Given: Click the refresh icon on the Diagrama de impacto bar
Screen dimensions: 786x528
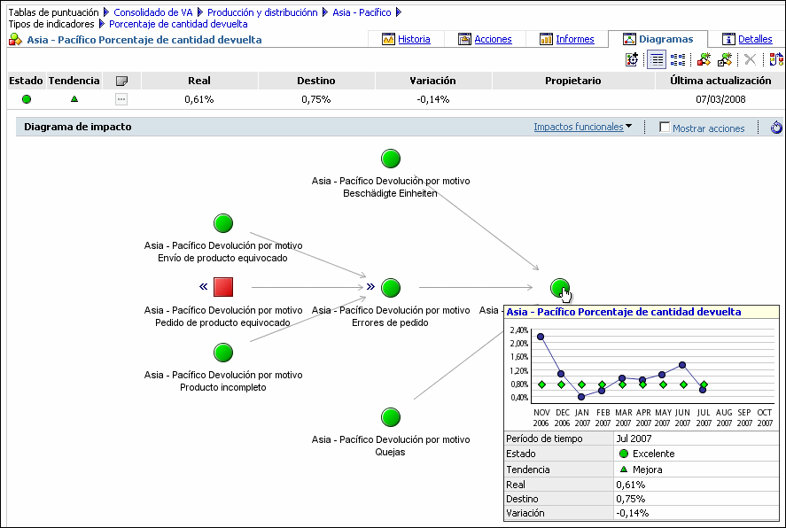Looking at the screenshot, I should coord(776,127).
